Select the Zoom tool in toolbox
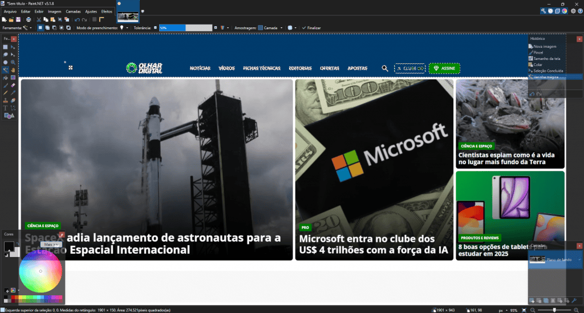The width and height of the screenshot is (584, 313). pos(13,63)
